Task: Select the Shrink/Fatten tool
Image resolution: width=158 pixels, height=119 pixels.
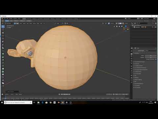Action: tap(3, 80)
